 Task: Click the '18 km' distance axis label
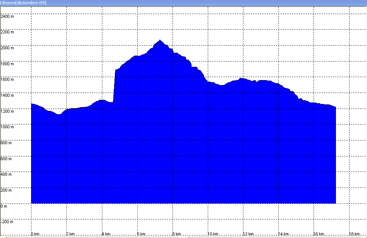coord(354,234)
